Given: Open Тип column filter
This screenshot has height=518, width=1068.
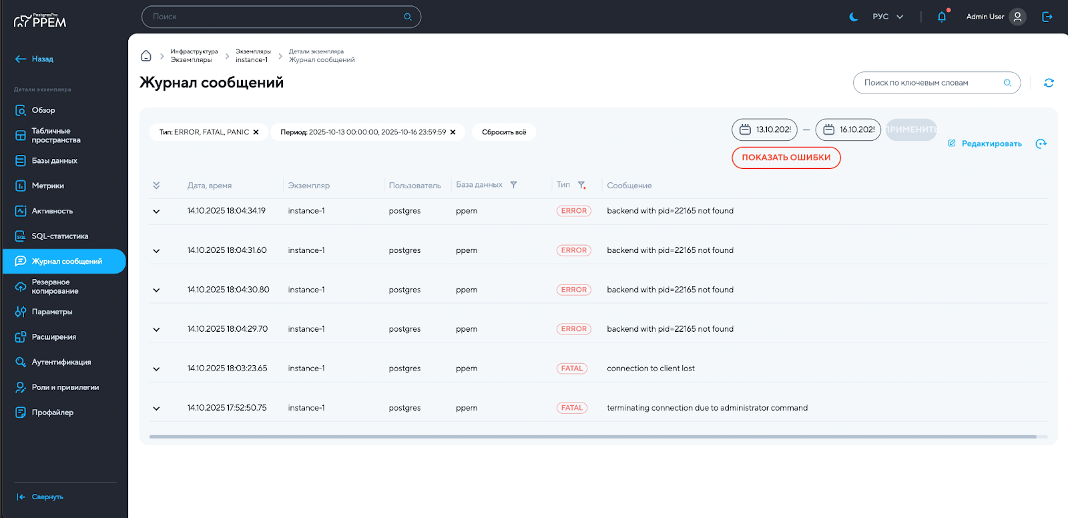Looking at the screenshot, I should coord(581,185).
